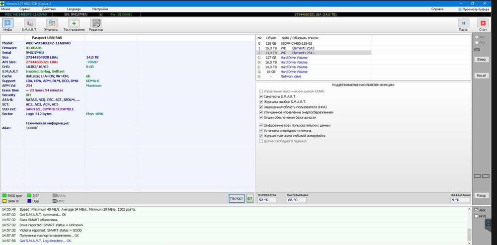Image resolution: width=497 pixels, height=245 pixels.
Task: Toggle Журнал счётчиков событий интерфейса checkbox
Action: (x=261, y=136)
